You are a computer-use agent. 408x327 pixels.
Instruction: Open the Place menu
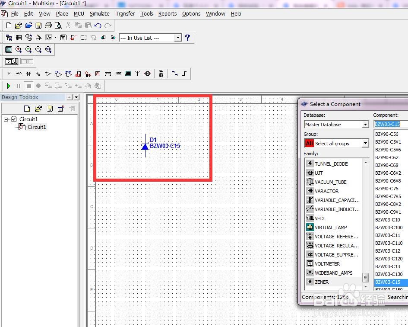tap(62, 13)
